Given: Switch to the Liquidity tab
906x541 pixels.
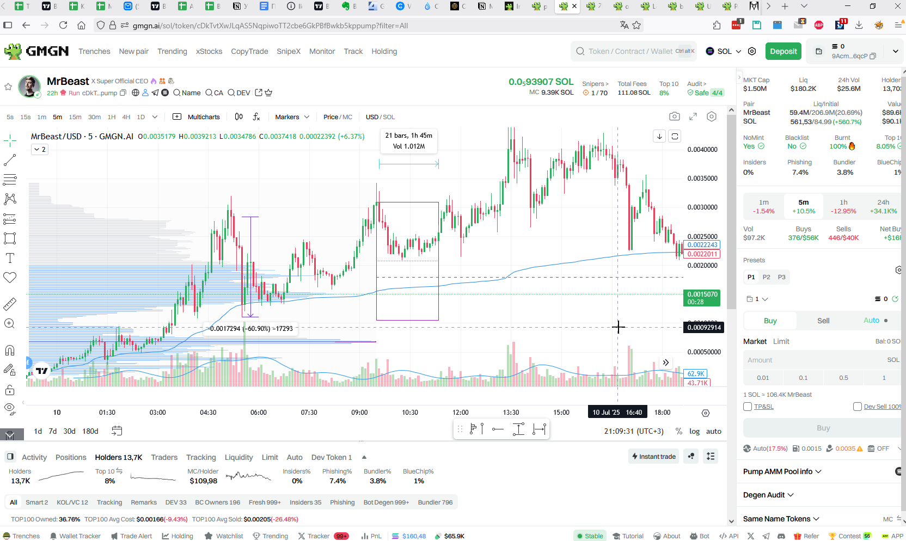Looking at the screenshot, I should [x=238, y=457].
